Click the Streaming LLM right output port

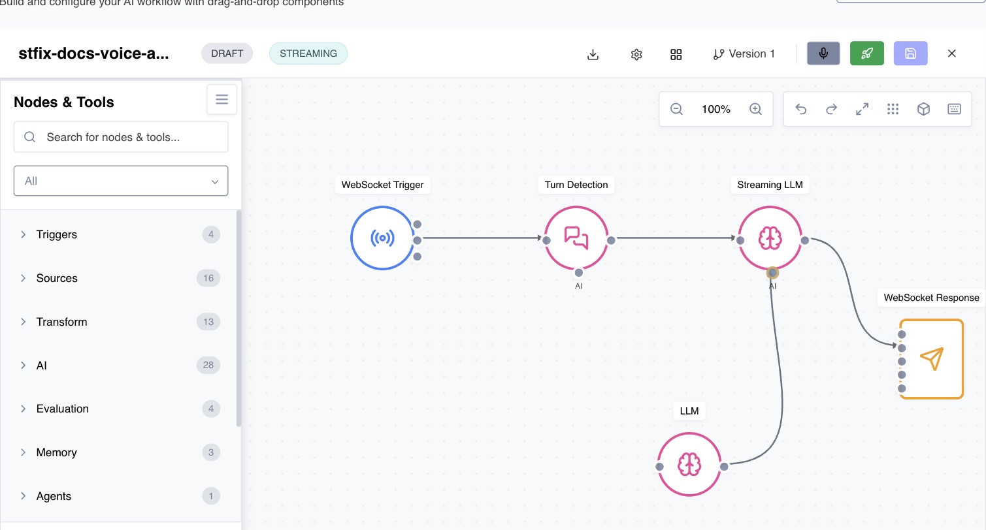click(x=805, y=240)
